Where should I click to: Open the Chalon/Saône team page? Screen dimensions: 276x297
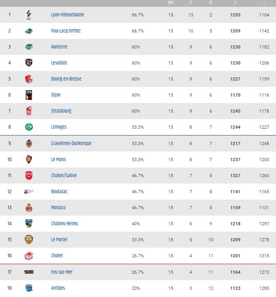64,176
